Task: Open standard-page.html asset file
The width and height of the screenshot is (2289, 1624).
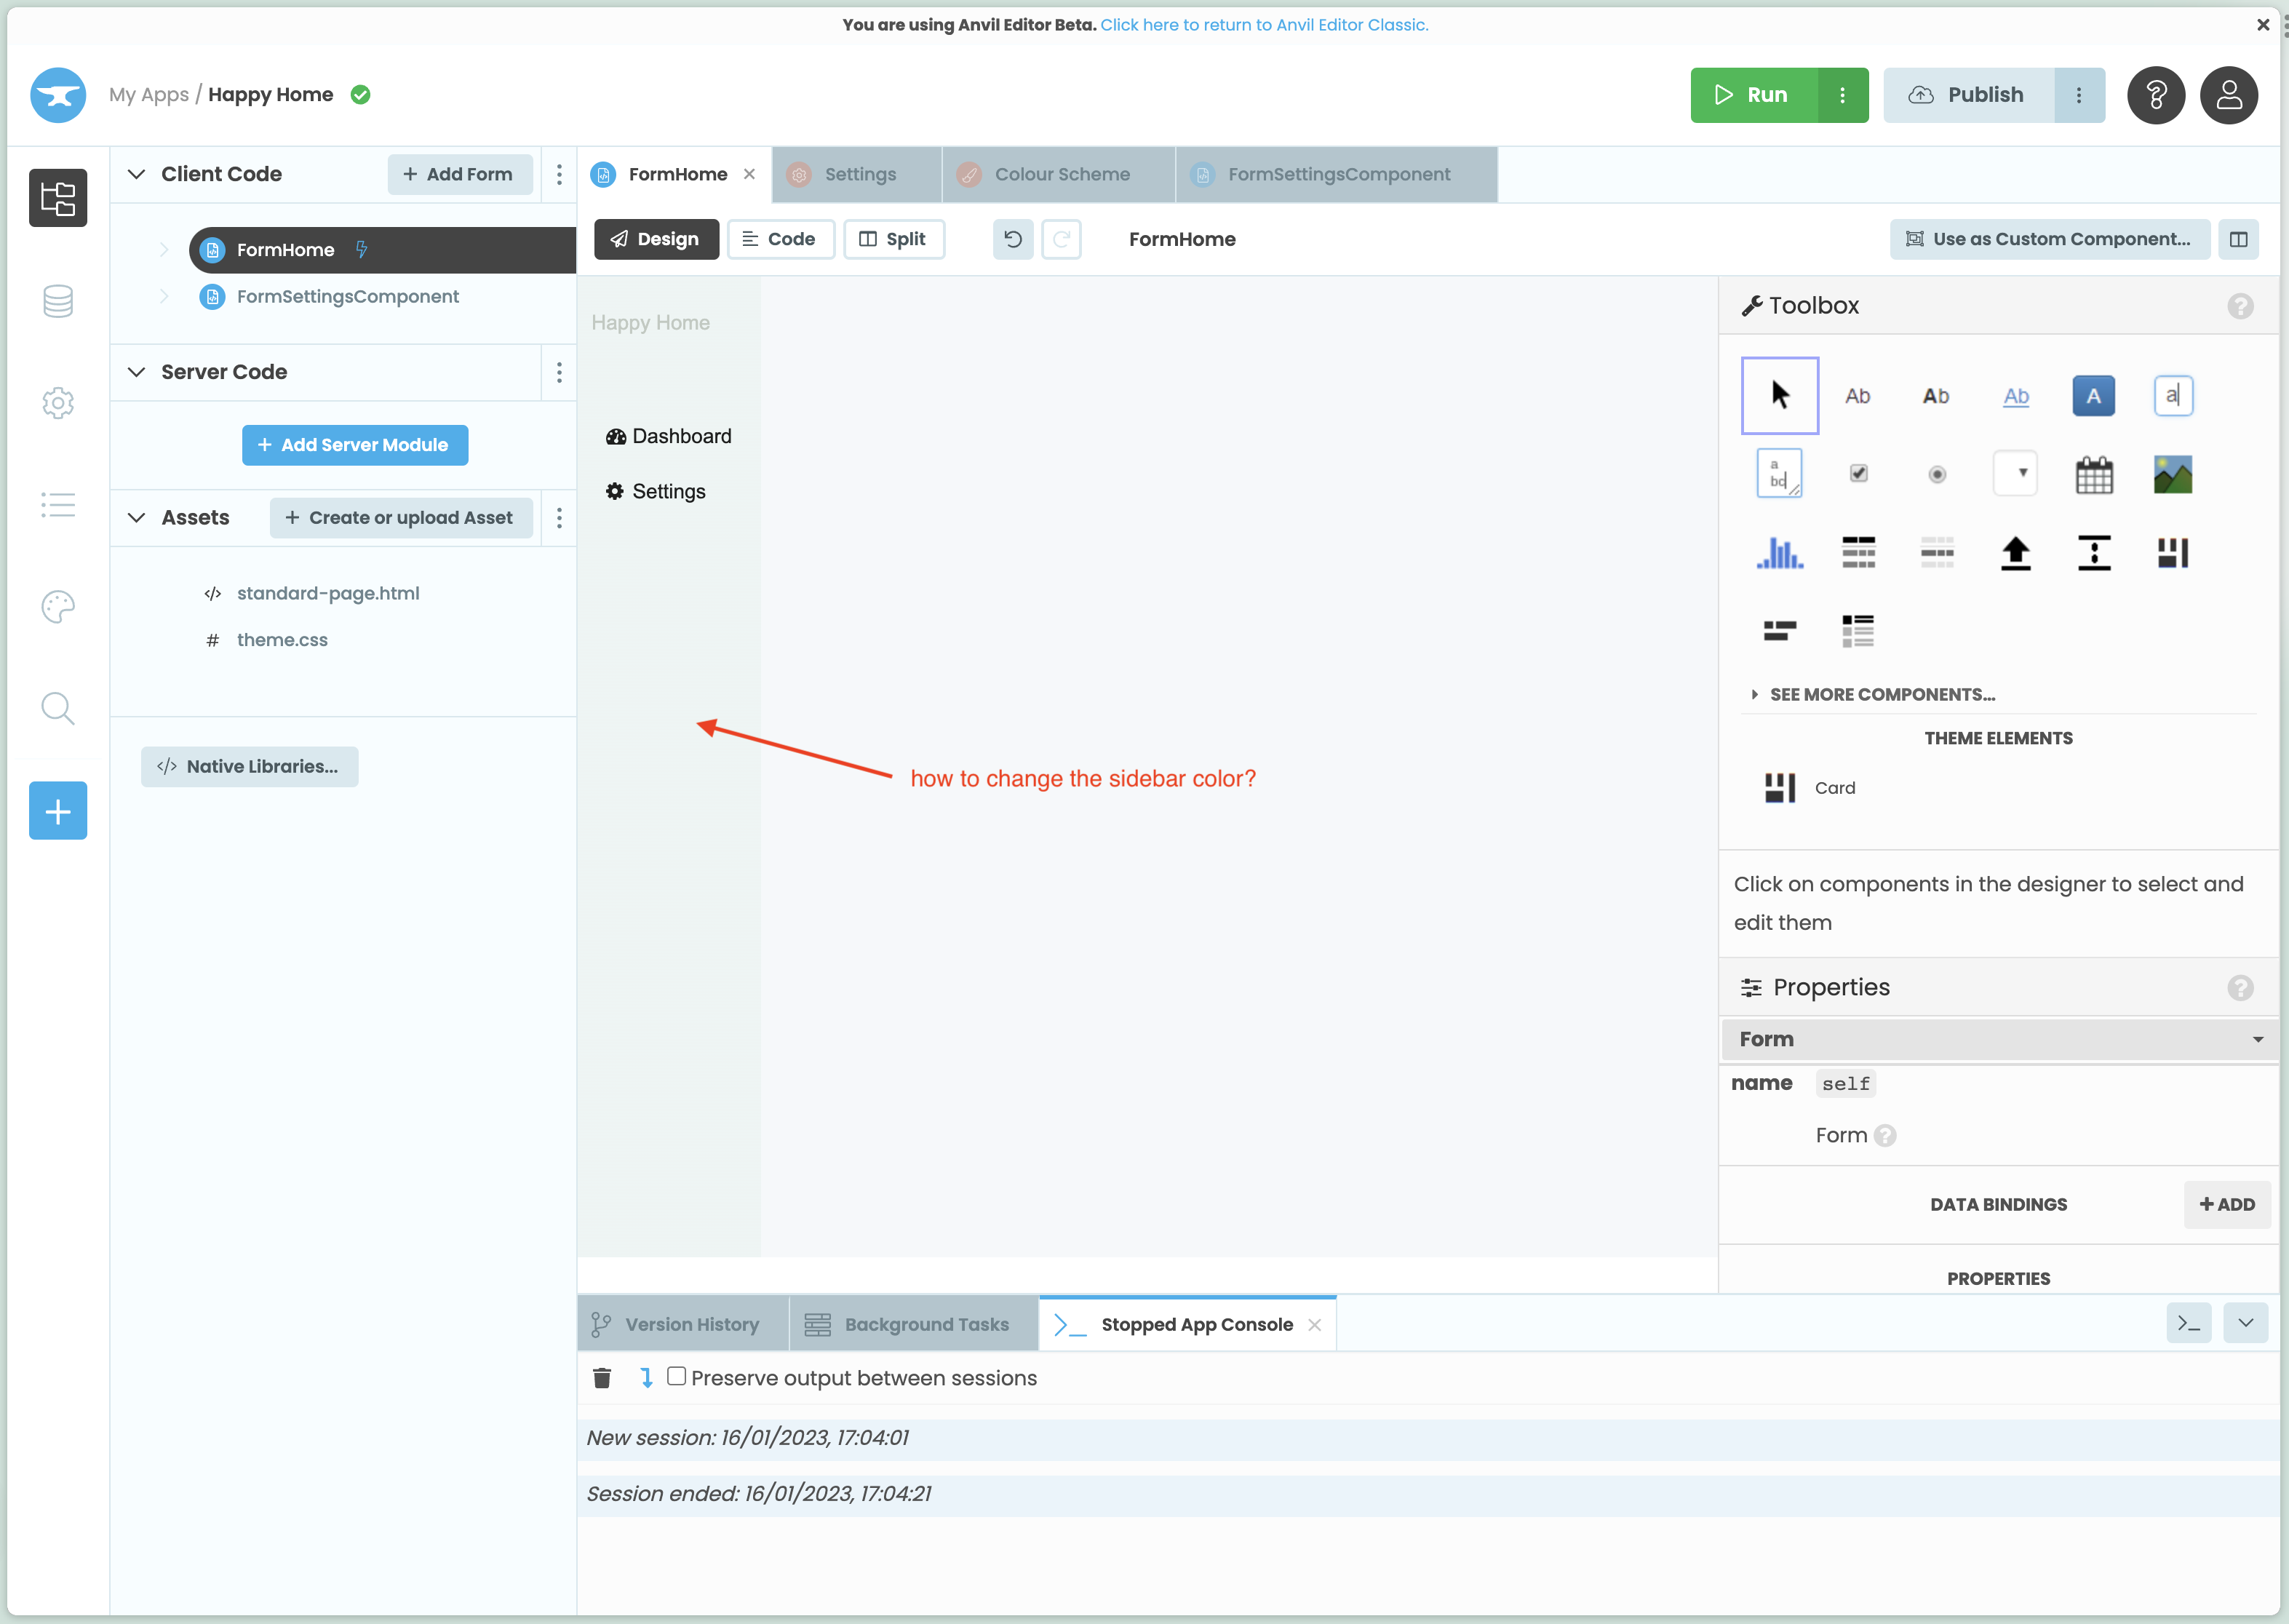Action: pos(328,593)
